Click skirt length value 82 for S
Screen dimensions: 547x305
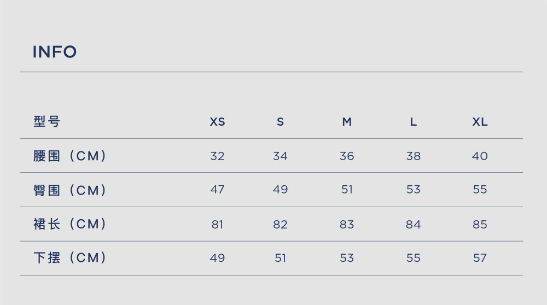(281, 224)
